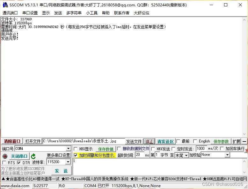Click the 发送完毕! line in receive window
The width and height of the screenshot is (248, 189).
click(10, 38)
